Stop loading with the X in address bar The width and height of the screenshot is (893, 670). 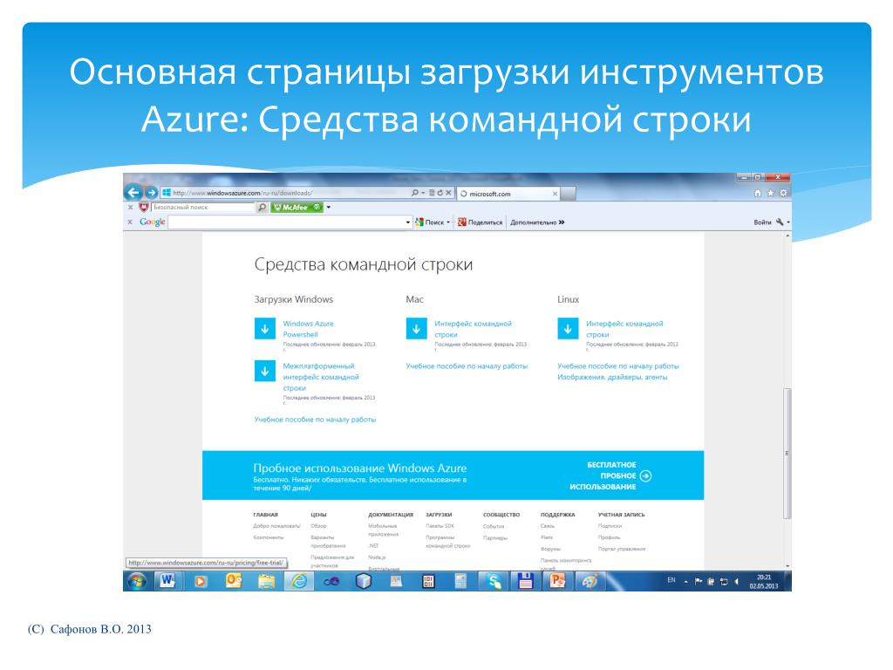tap(448, 193)
